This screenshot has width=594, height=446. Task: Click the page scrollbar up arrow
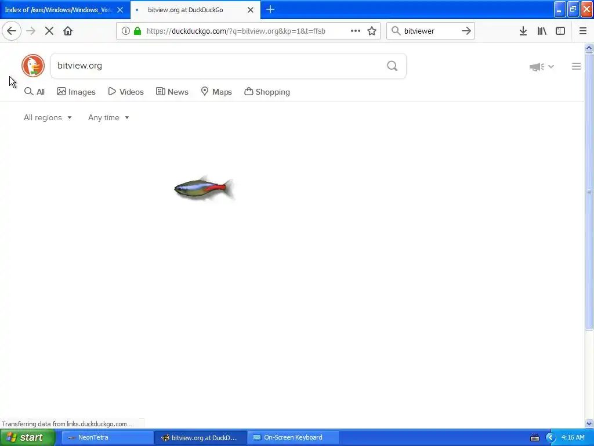(589, 48)
